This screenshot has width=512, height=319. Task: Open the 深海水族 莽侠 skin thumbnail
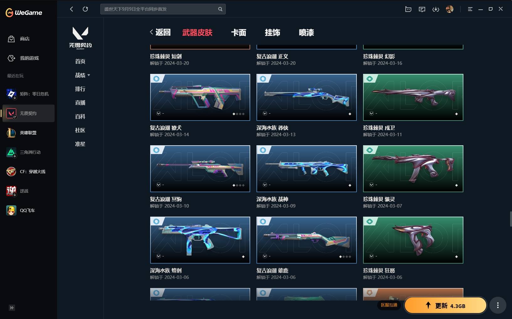(x=307, y=97)
